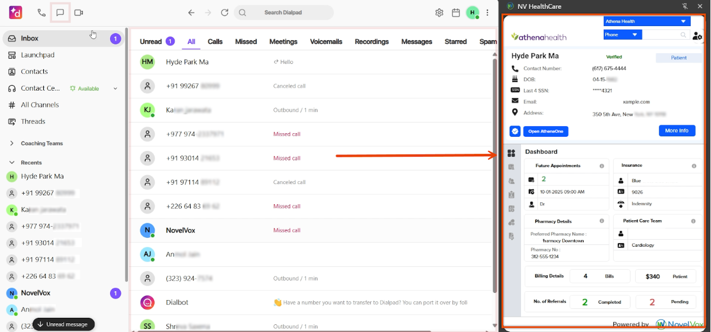Open the profile avatar H menu
The image size is (711, 332).
pyautogui.click(x=472, y=12)
